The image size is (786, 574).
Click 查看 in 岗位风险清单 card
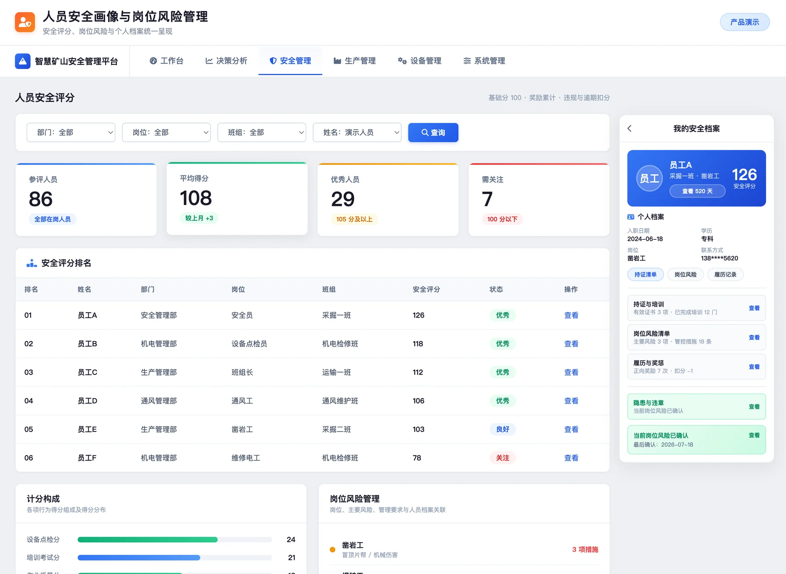click(754, 337)
